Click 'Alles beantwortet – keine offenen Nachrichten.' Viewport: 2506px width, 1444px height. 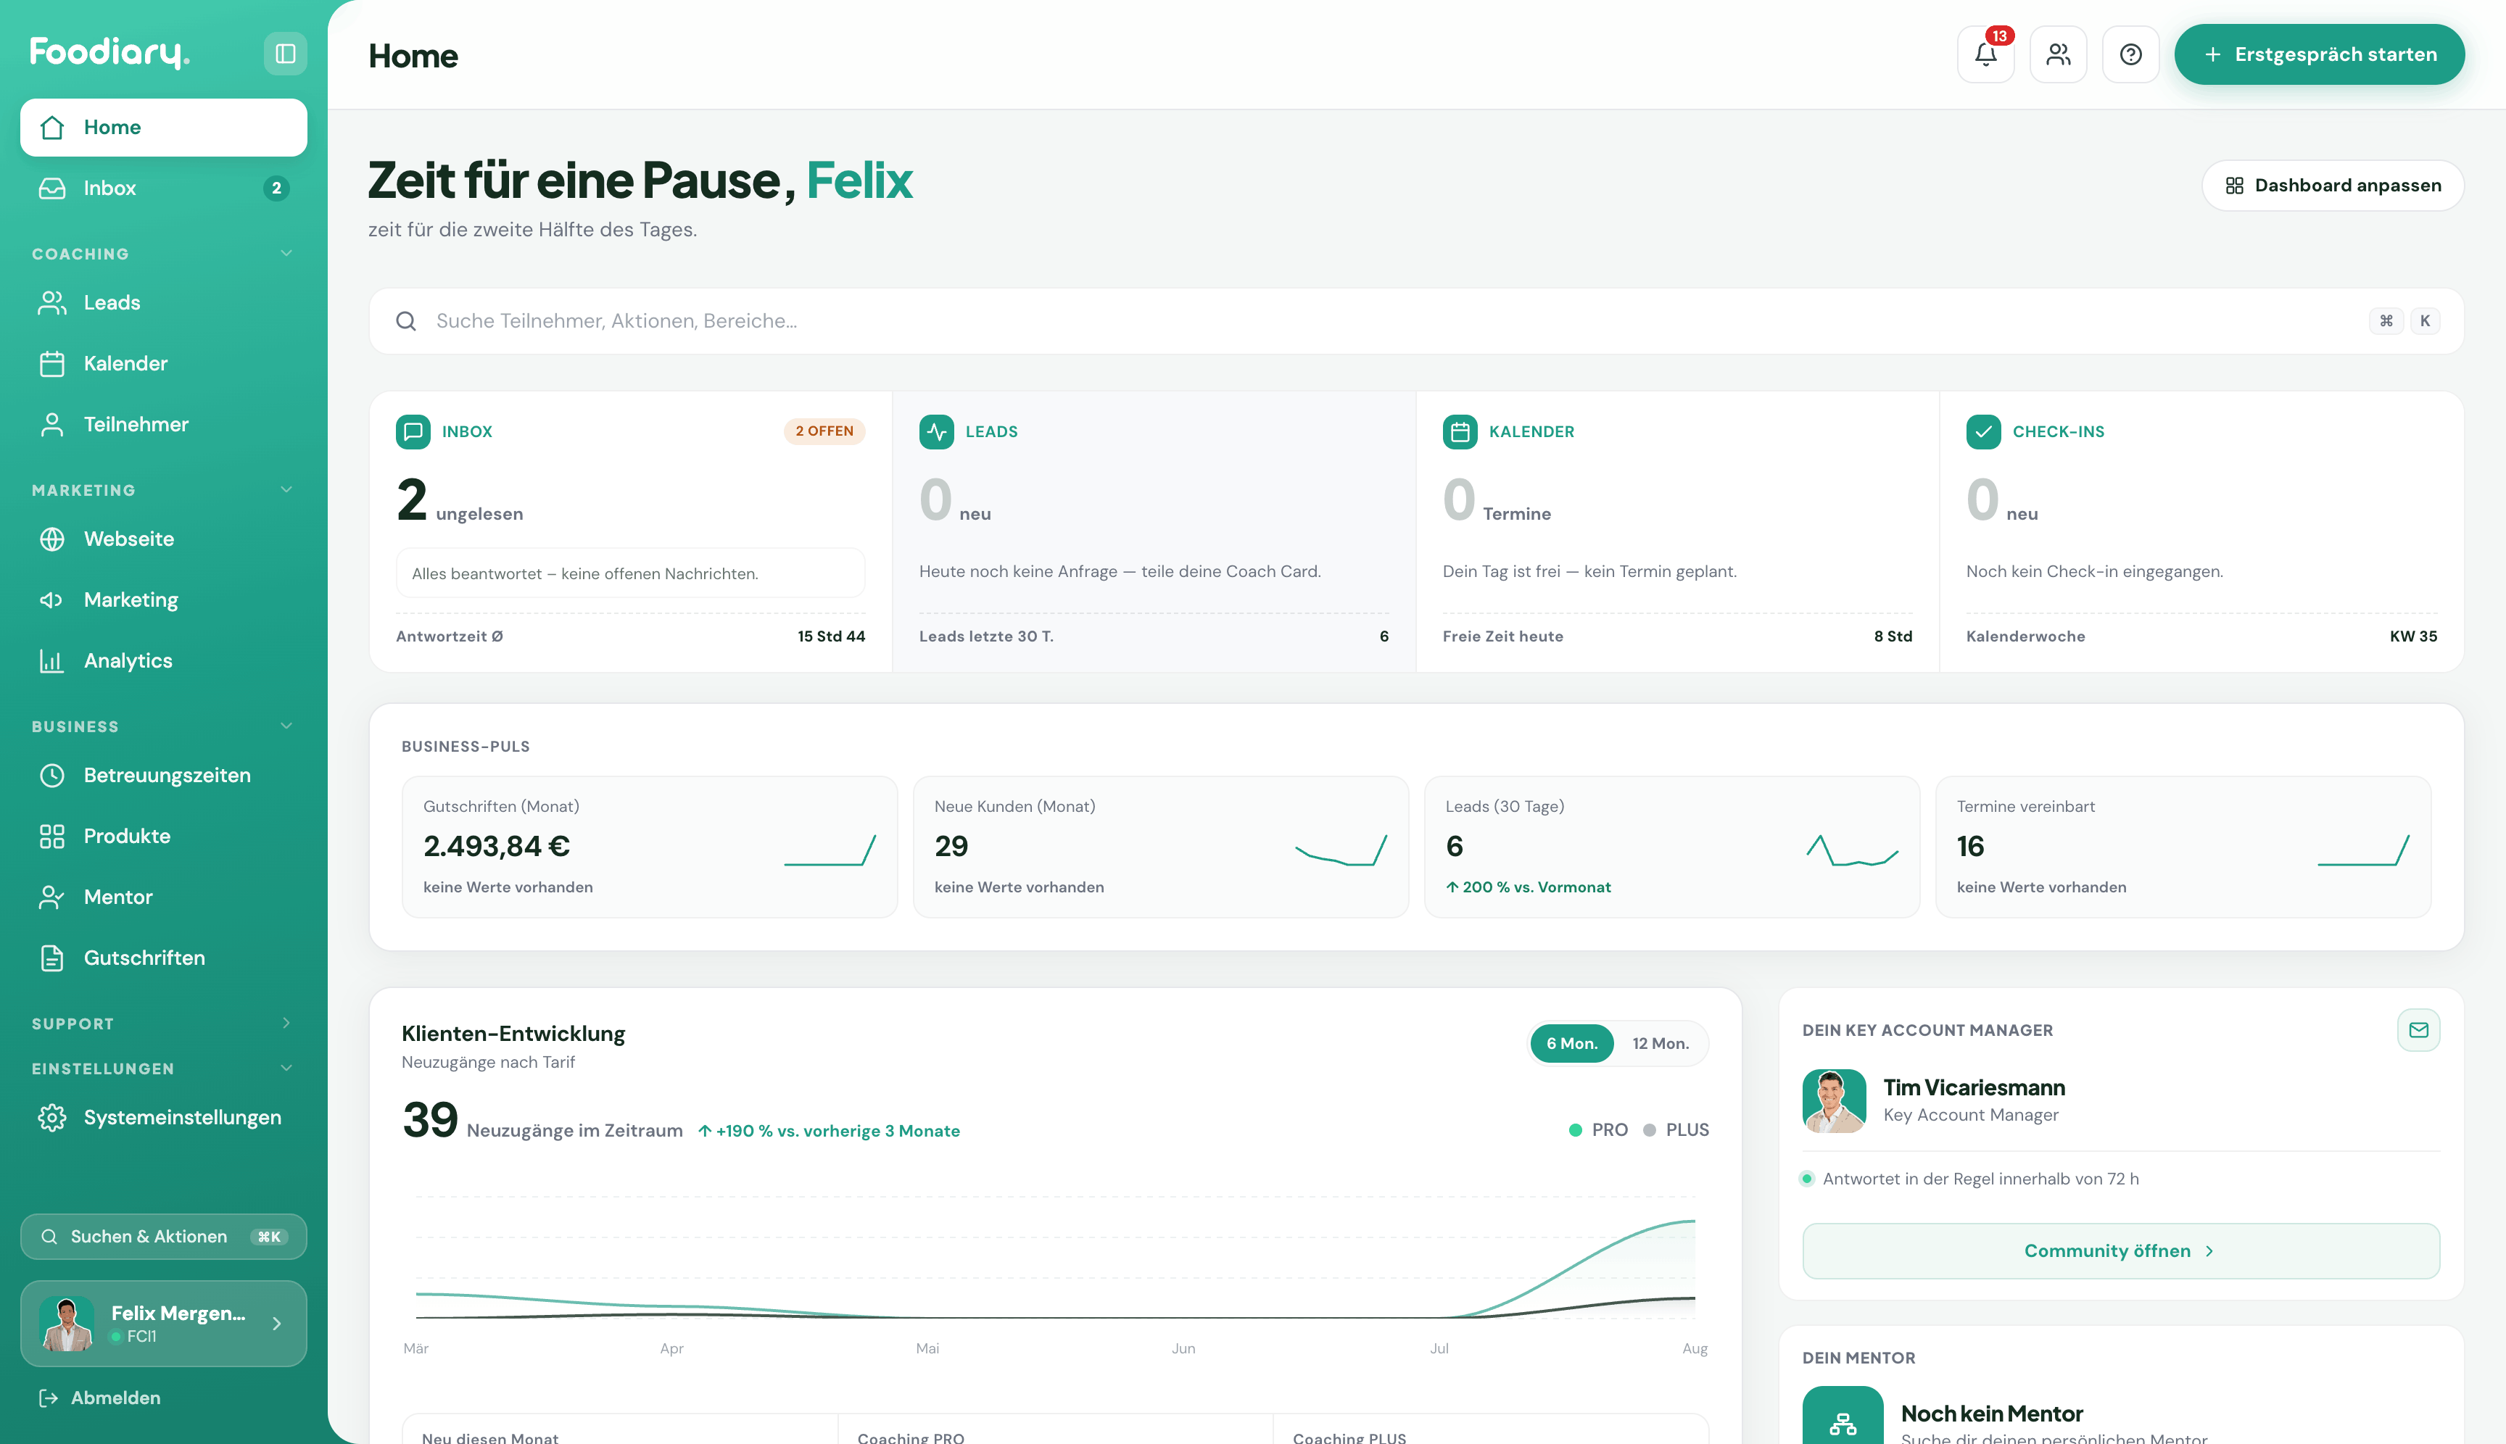[584, 573]
